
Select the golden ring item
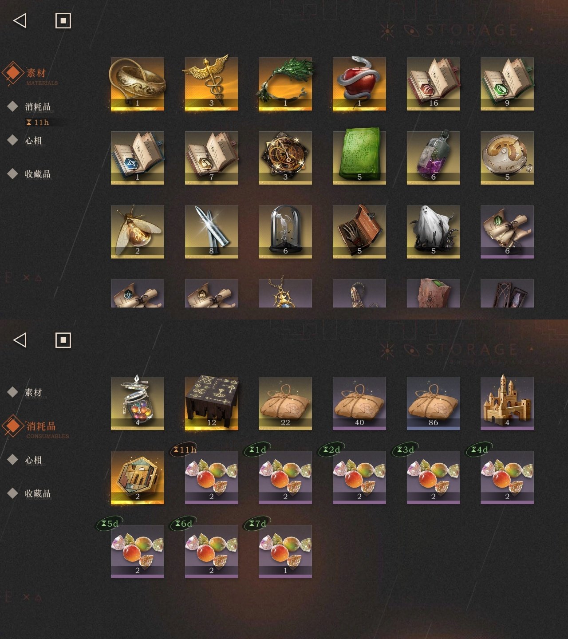(138, 84)
